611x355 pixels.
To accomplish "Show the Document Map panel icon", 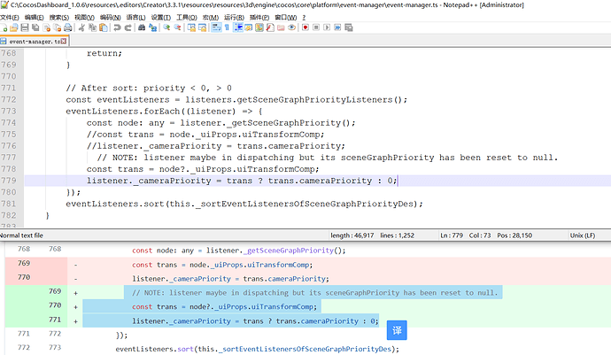I will coord(259,27).
